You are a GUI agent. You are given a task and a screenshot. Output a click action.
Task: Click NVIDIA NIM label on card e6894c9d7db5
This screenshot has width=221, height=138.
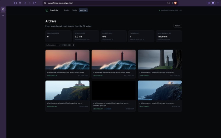coord(84,107)
